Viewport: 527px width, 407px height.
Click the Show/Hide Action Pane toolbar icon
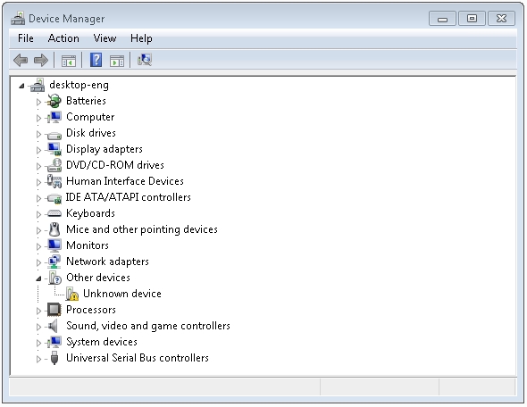(117, 61)
